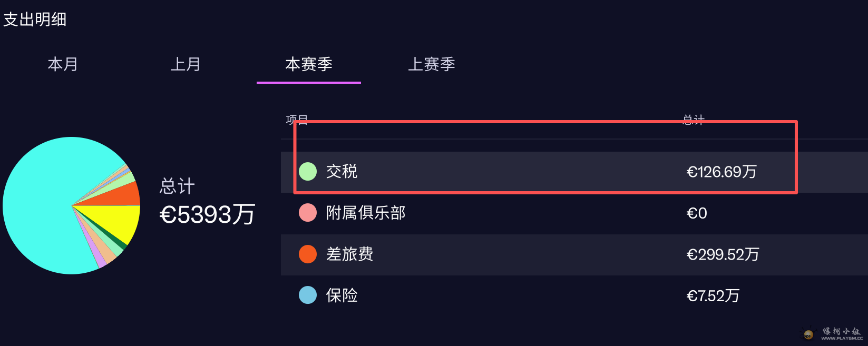Image resolution: width=868 pixels, height=346 pixels.
Task: Switch to the 本月 tab
Action: [63, 64]
